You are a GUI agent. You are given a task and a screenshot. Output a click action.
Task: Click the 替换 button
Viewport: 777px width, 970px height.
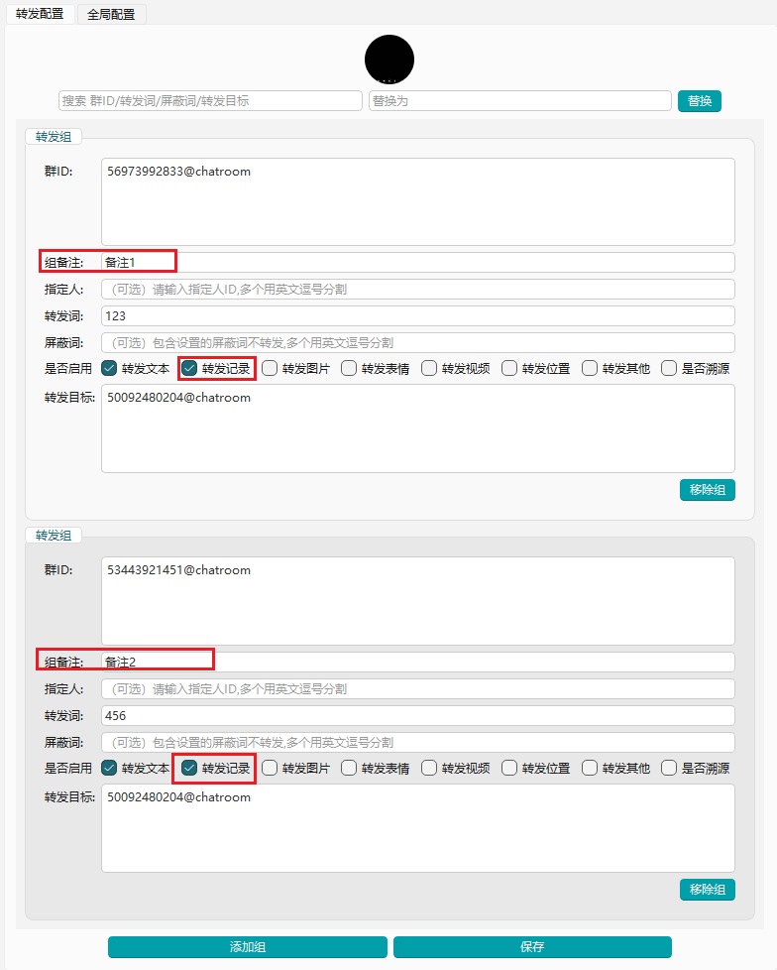[699, 101]
